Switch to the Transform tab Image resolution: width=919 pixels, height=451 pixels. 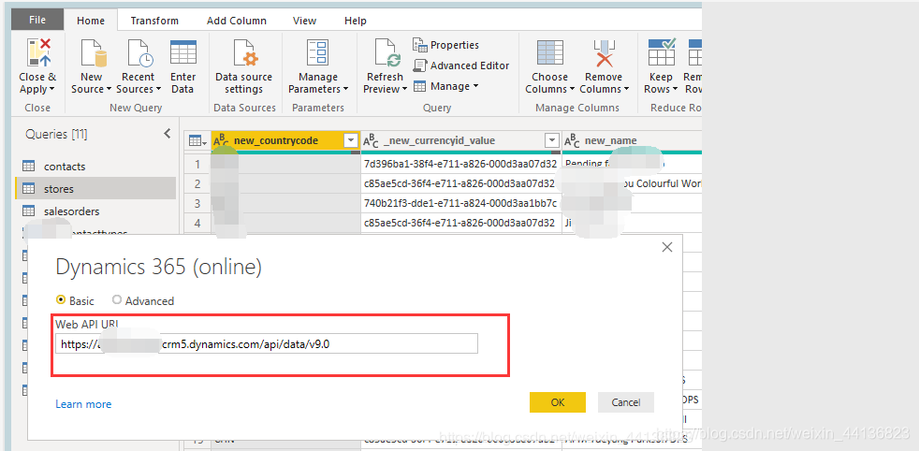tap(156, 21)
